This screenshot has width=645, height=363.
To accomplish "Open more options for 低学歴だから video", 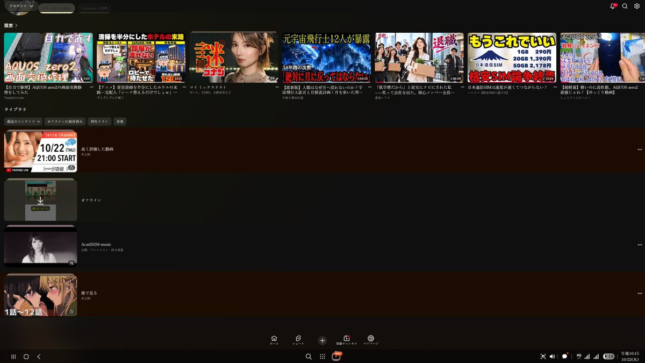I will 462,87.
